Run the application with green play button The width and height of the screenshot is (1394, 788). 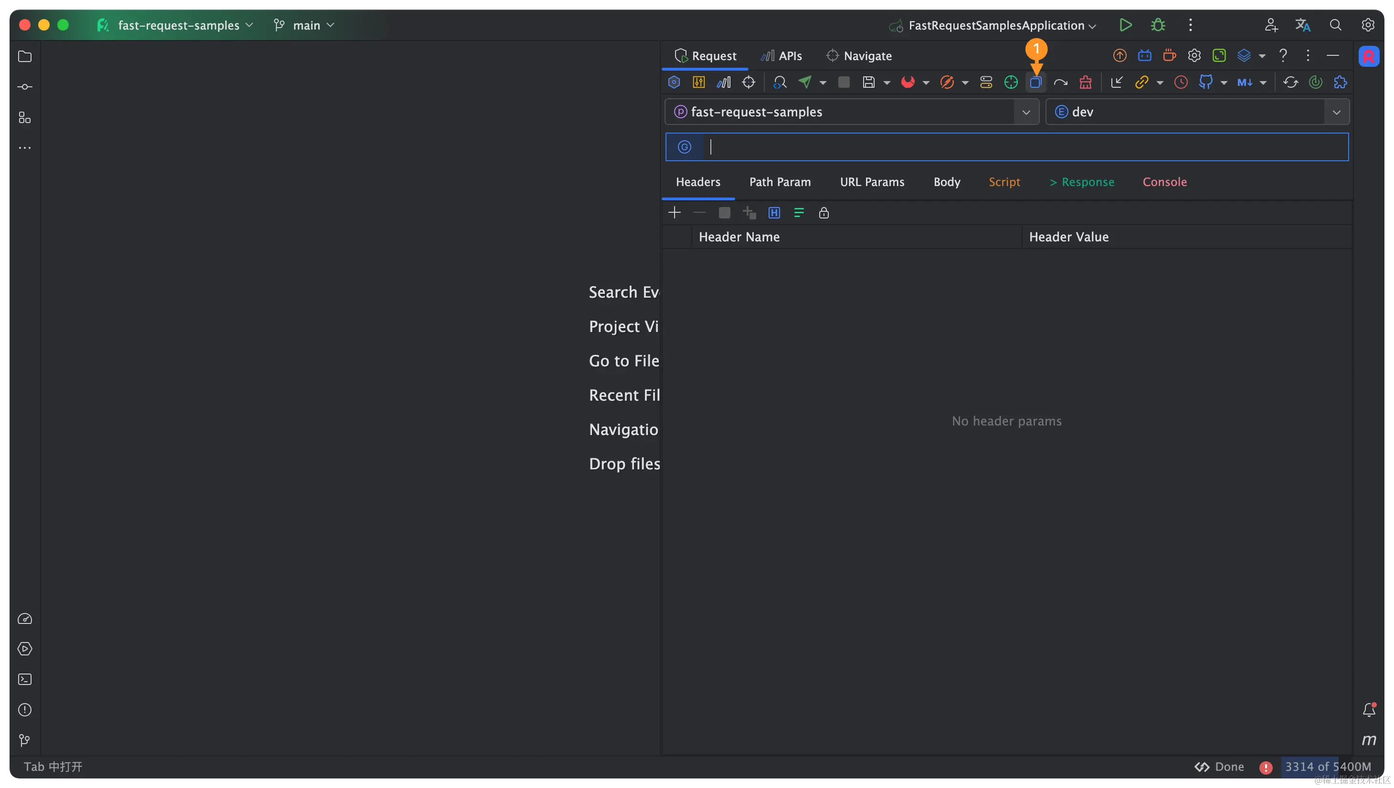[1125, 25]
